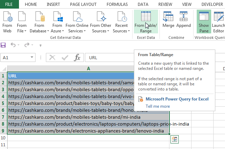Viewport: 225px width, 149px height.
Task: Expand From Online Services menu
Action: pyautogui.click(x=77, y=22)
